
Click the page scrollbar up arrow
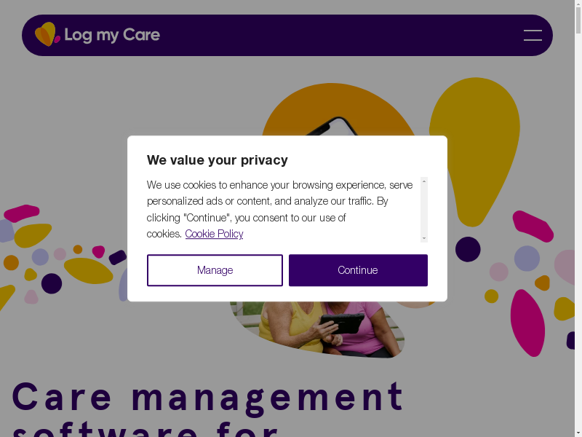(x=578, y=4)
